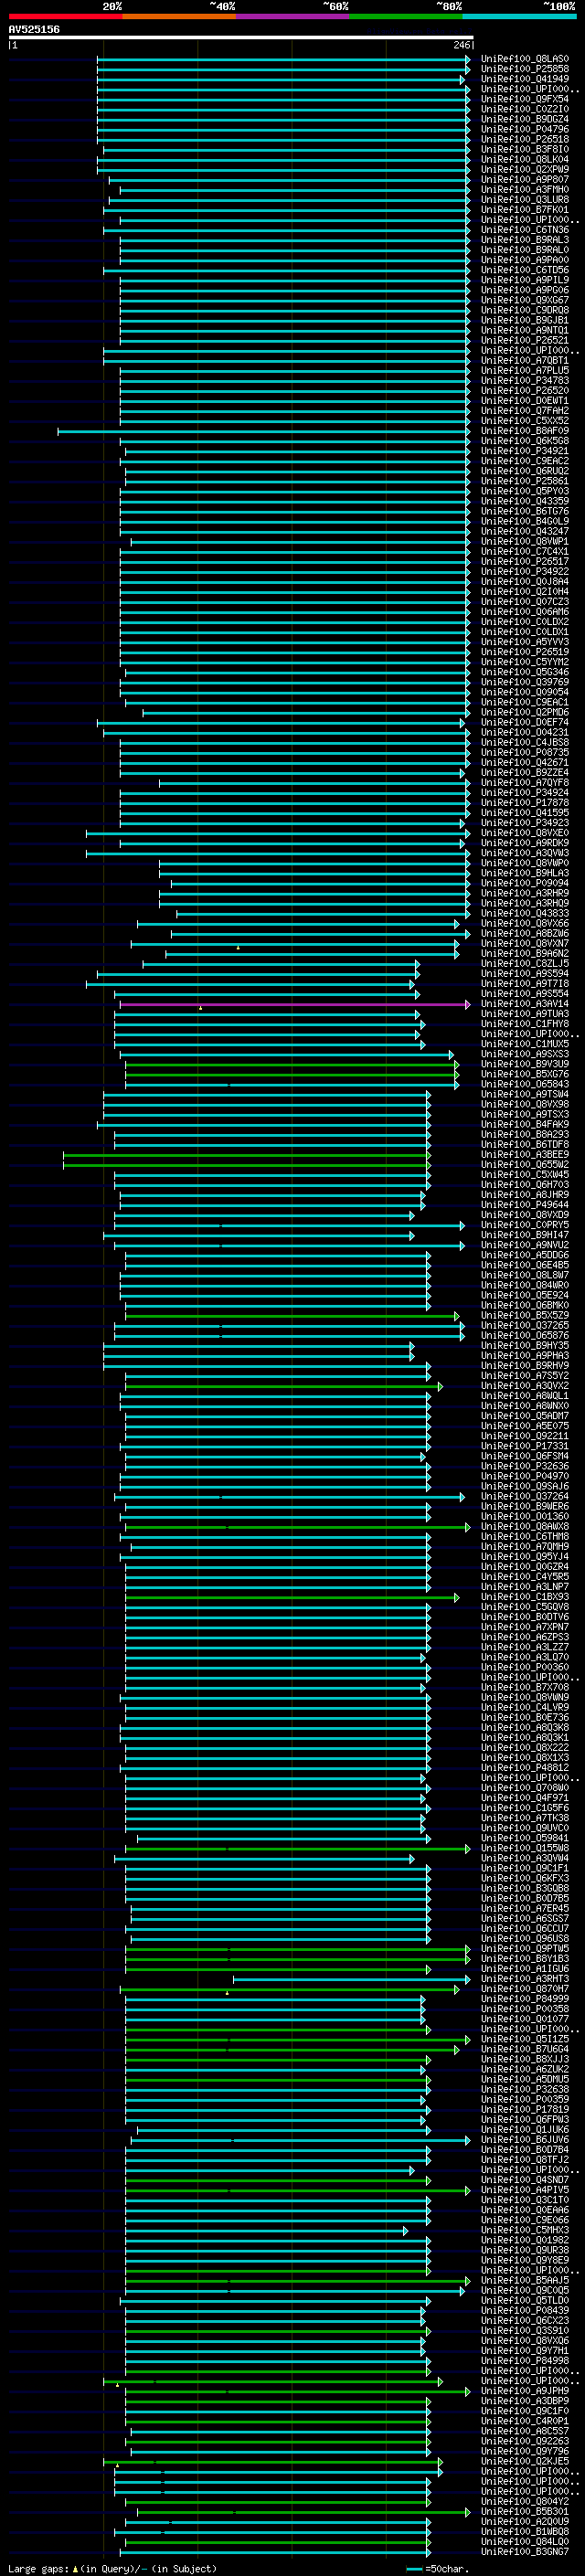
Task: Open hit UniRef100_Q41949
Action: point(524,79)
